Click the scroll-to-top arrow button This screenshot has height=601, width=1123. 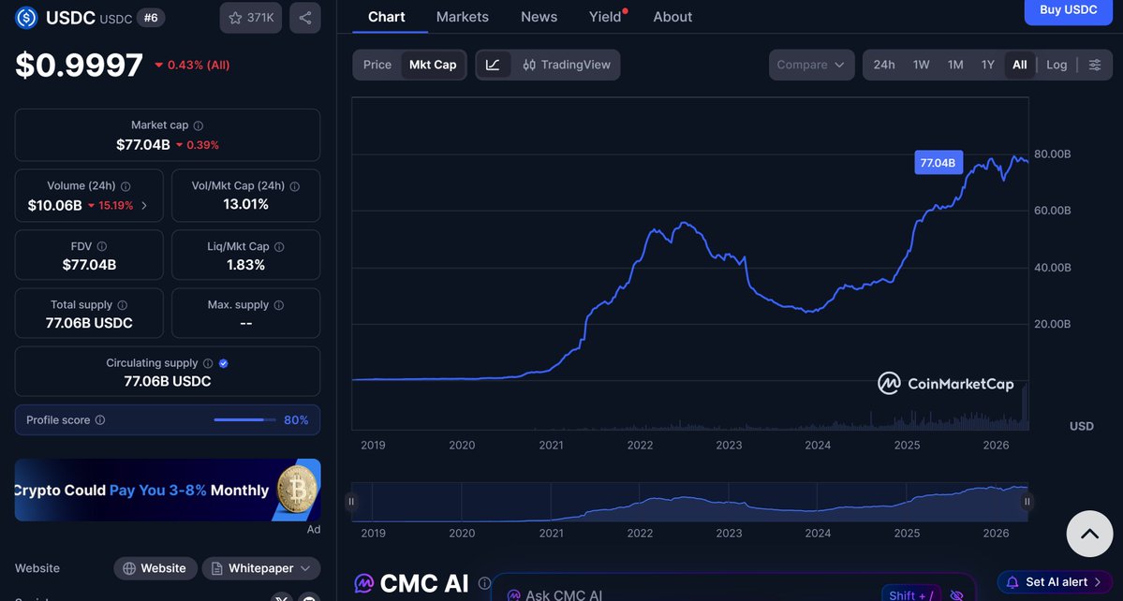click(1089, 534)
